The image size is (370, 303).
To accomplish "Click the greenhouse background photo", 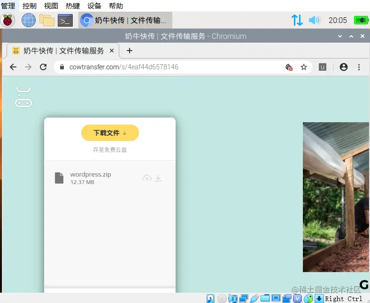I will click(x=336, y=197).
